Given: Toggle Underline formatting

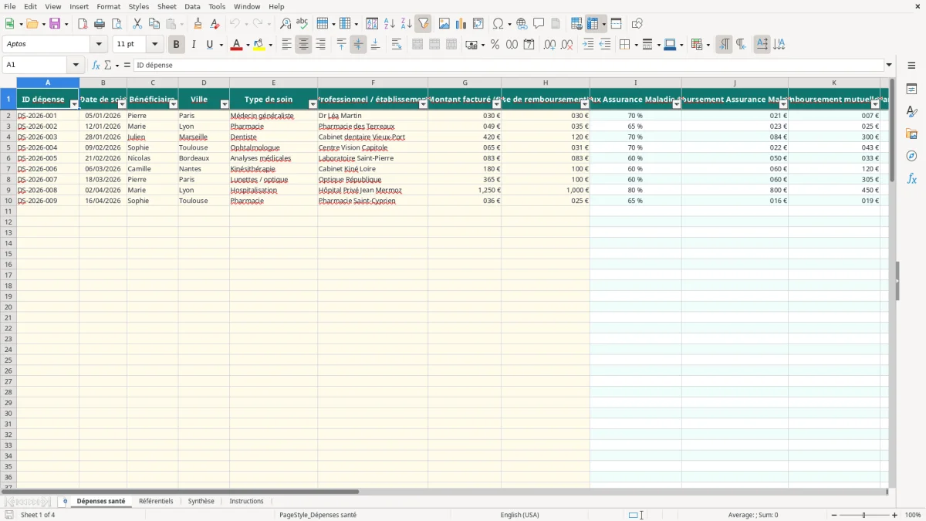Looking at the screenshot, I should coord(209,45).
